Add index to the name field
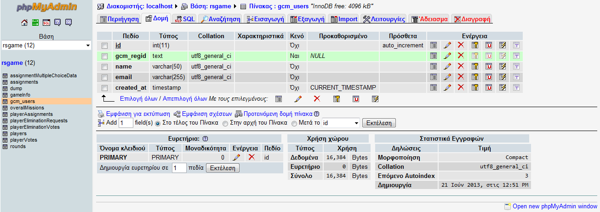 pos(503,66)
